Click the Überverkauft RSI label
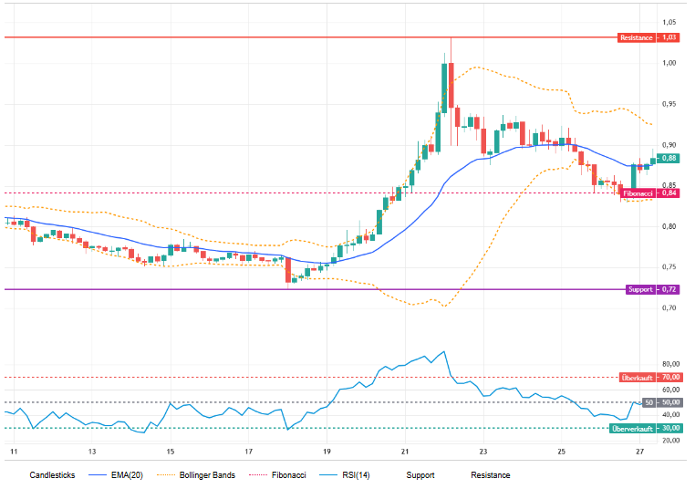Image resolution: width=695 pixels, height=489 pixels. (x=632, y=429)
